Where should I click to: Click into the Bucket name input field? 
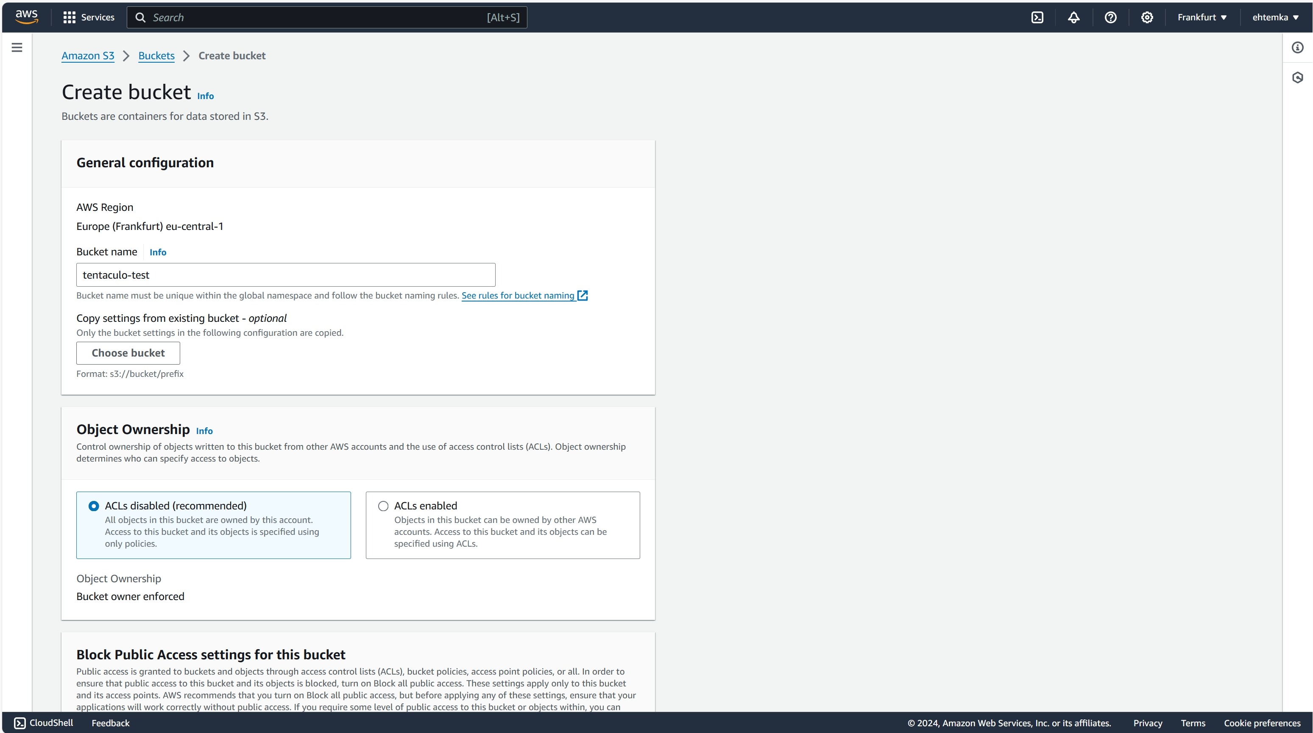pos(286,275)
